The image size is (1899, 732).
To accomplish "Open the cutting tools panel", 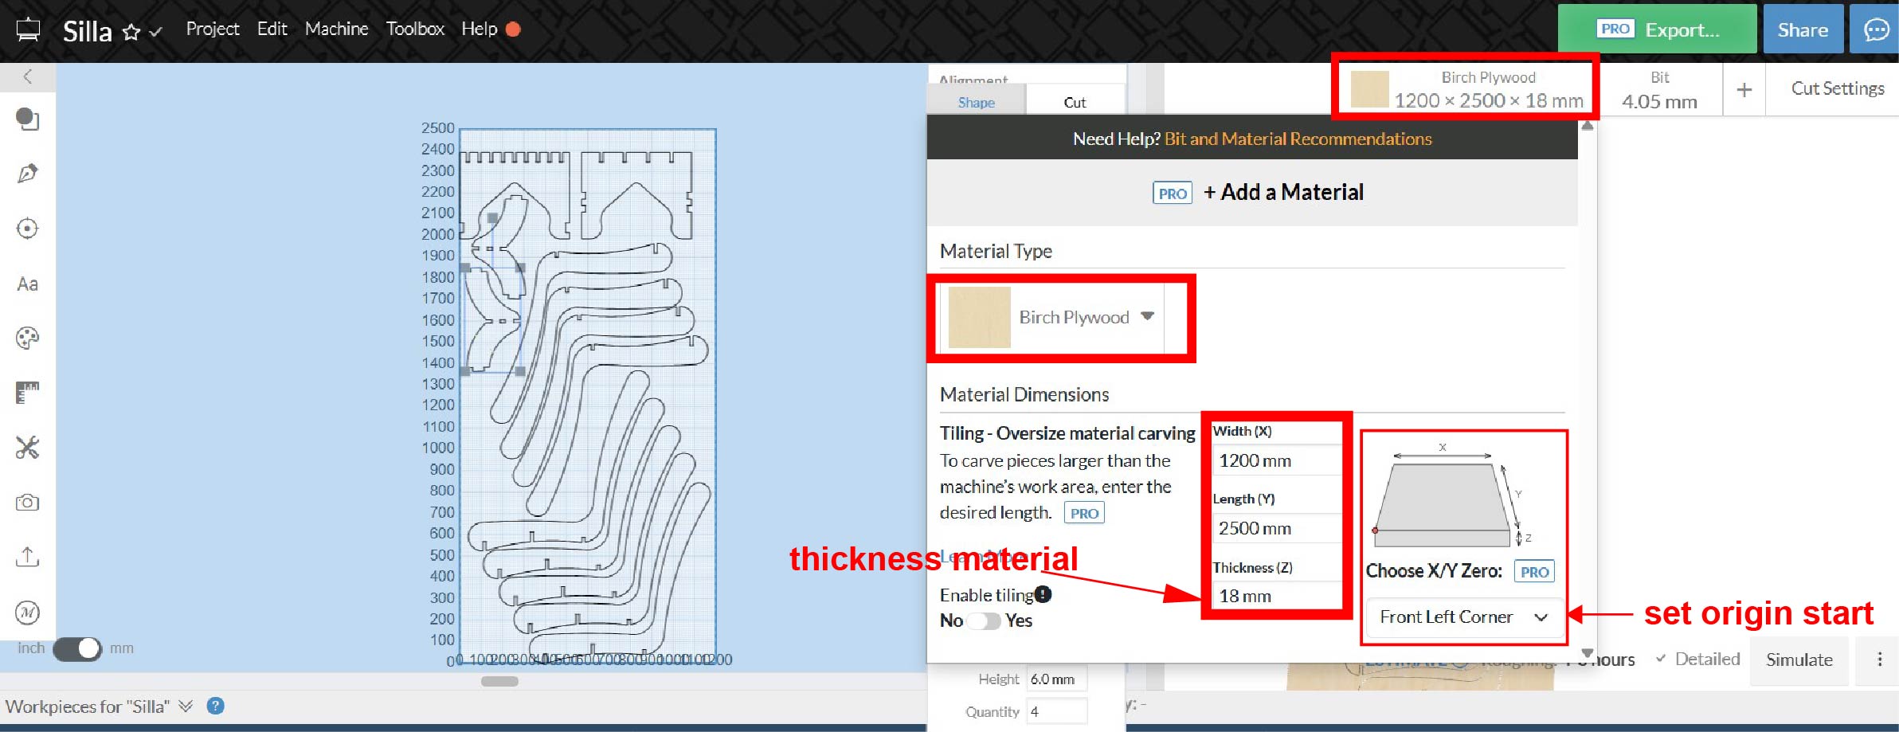I will coord(27,448).
